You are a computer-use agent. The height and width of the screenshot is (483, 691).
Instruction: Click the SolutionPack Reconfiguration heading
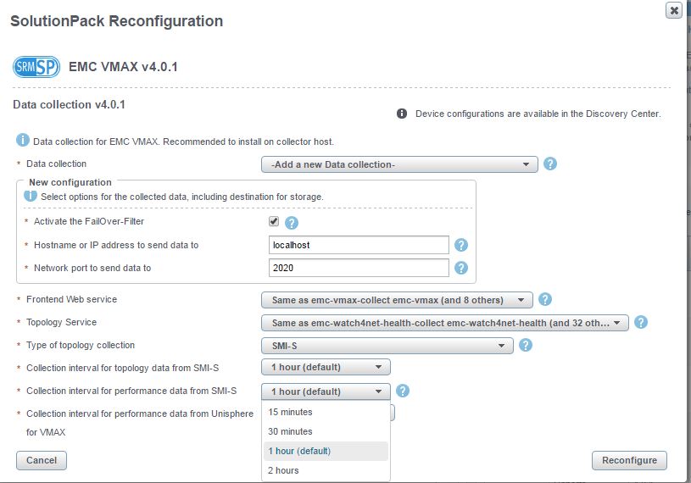[116, 21]
